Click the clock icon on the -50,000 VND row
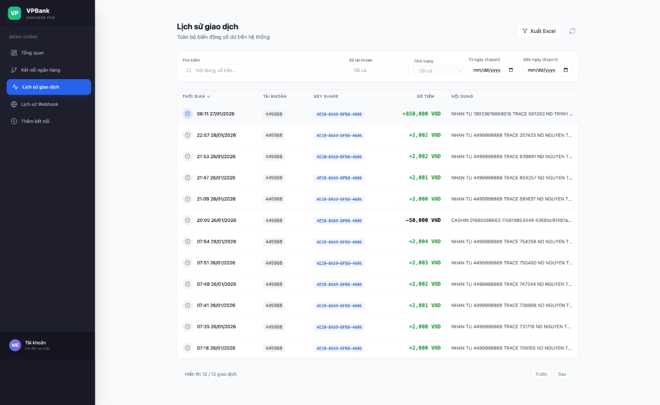Viewport: 660px width, 405px height. (188, 220)
